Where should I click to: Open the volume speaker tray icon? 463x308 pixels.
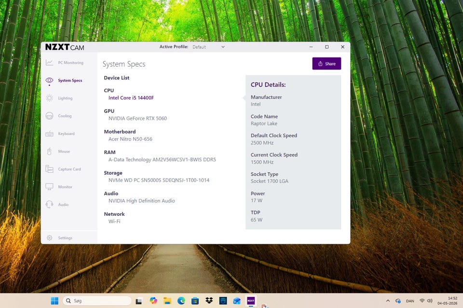(x=430, y=301)
